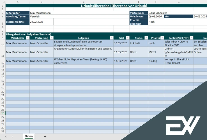This screenshot has height=140, width=207.
Task: Open the Mitarbeiter column filter dropdown
Action: (x=27, y=38)
